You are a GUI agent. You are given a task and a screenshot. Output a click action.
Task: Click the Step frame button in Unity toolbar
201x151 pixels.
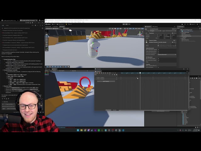click(129, 24)
